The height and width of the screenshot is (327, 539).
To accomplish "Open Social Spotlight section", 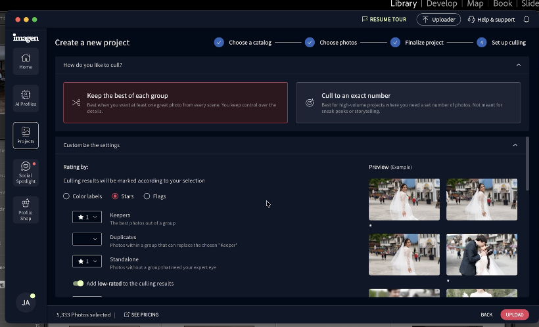I will pos(26,171).
